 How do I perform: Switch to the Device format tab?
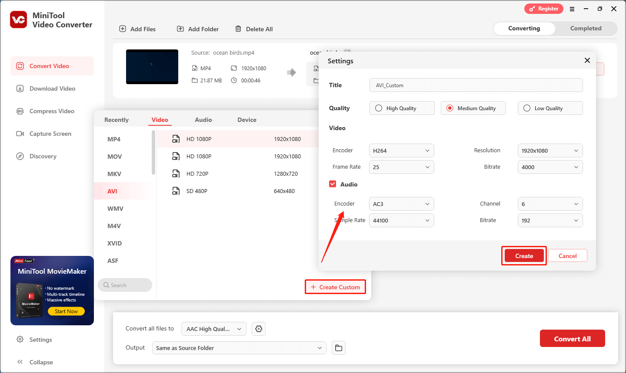coord(247,120)
